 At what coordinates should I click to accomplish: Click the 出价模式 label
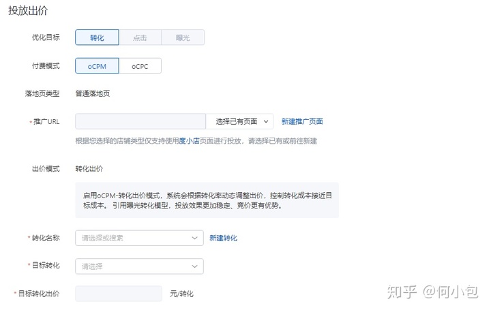tap(46, 169)
